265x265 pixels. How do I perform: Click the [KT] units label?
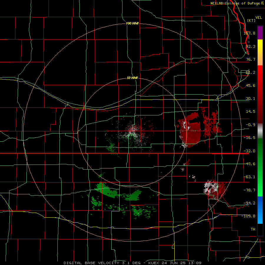pos(251,20)
